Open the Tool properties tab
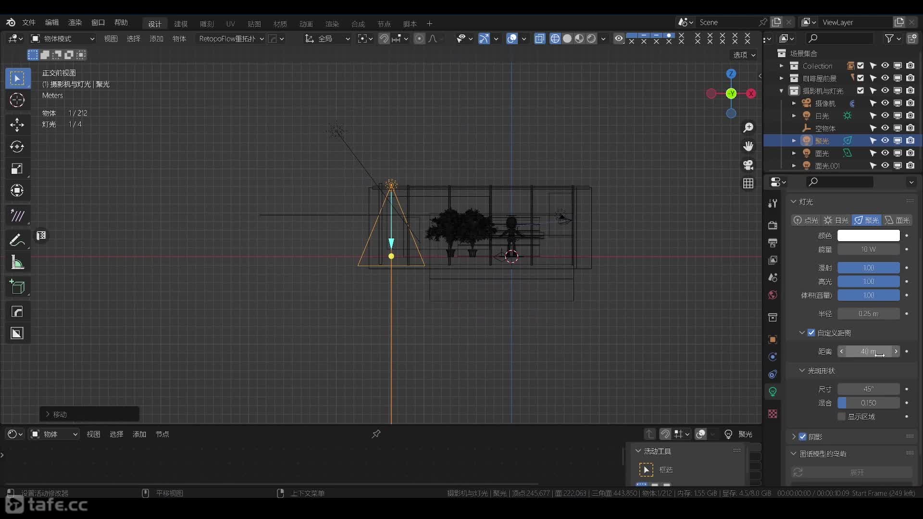The image size is (923, 519). click(x=773, y=203)
